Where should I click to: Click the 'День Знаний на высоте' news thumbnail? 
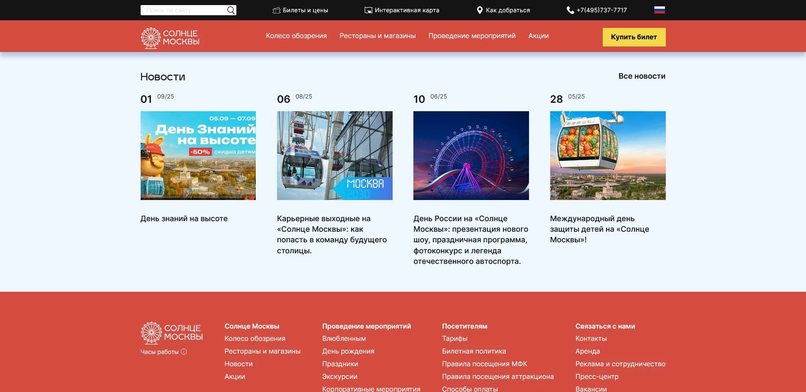coord(198,156)
